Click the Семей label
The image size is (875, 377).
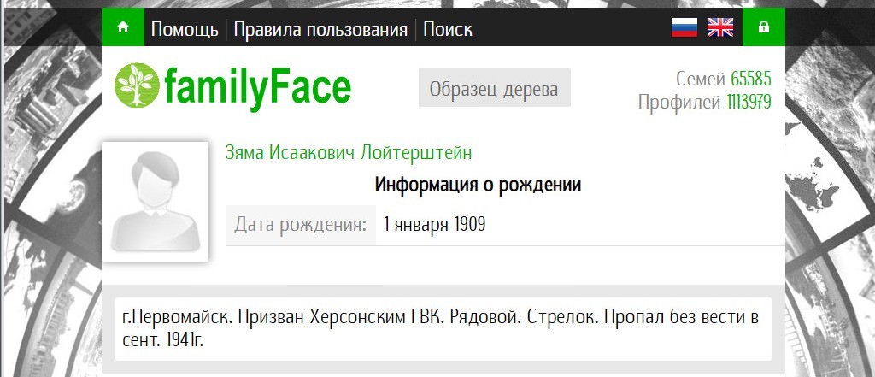(x=701, y=80)
